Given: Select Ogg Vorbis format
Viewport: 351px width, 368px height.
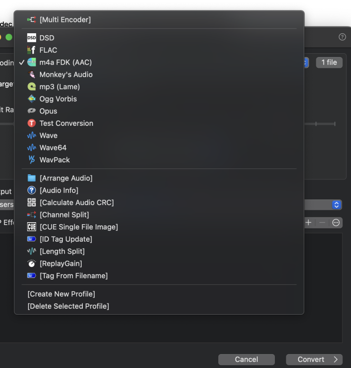Looking at the screenshot, I should [159, 99].
